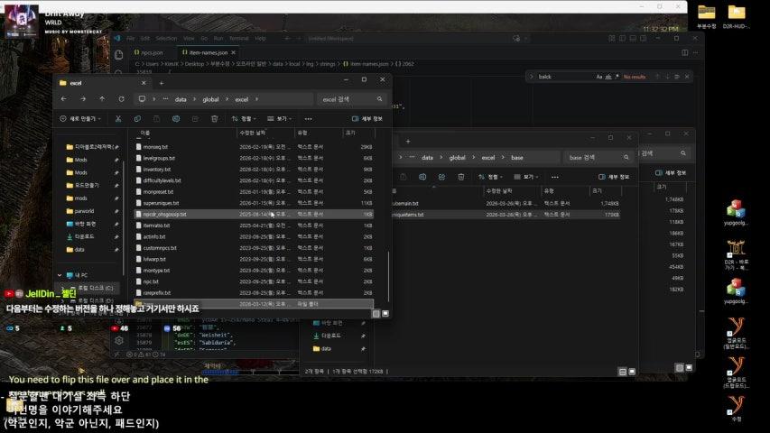The width and height of the screenshot is (770, 433).
Task: Open the 정렬 sort dropdown in excel window
Action: (244, 119)
